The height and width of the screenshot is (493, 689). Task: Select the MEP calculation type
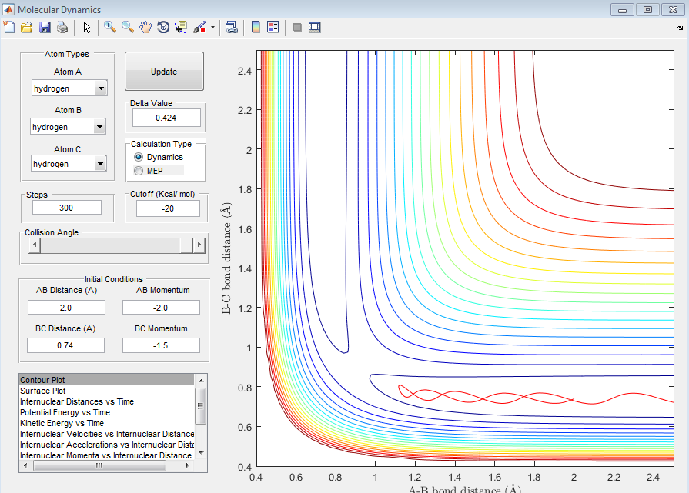pos(139,170)
